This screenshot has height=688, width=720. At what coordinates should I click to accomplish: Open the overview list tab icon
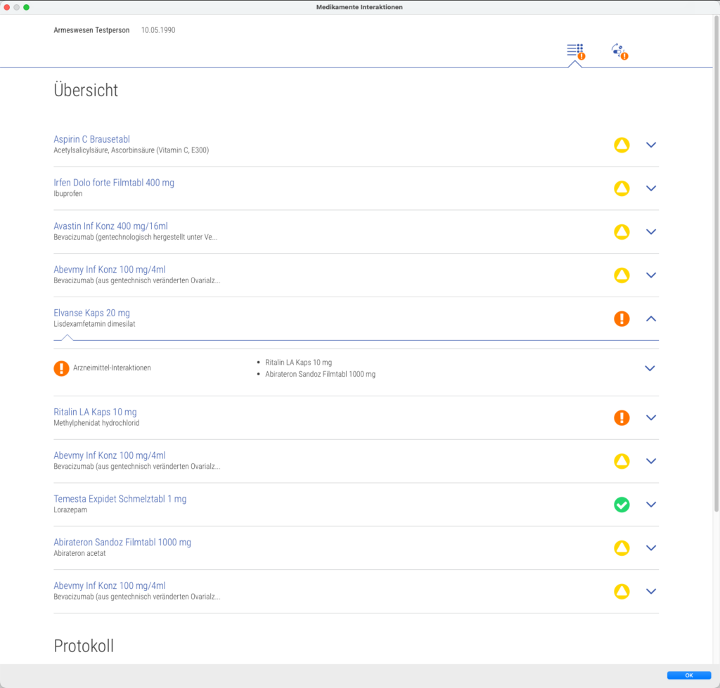[575, 51]
